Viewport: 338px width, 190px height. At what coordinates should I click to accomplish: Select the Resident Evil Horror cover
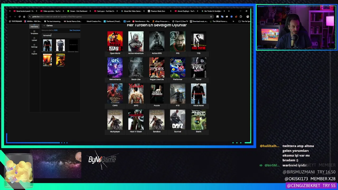199,67
